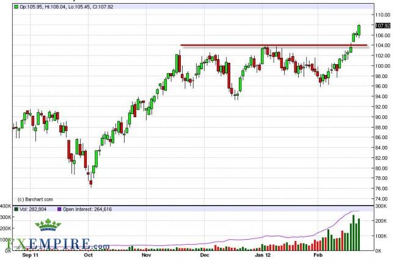Click the Sep 11 date axis label
The height and width of the screenshot is (263, 394).
[30, 255]
